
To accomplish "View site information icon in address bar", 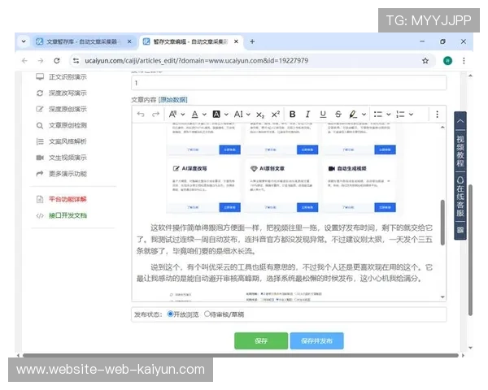I will [x=76, y=61].
